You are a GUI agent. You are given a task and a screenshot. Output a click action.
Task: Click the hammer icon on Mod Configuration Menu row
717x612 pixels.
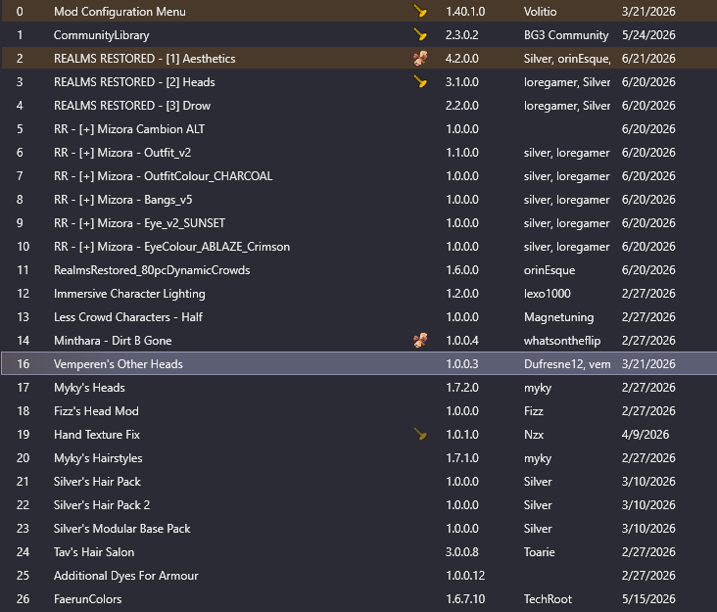[420, 11]
